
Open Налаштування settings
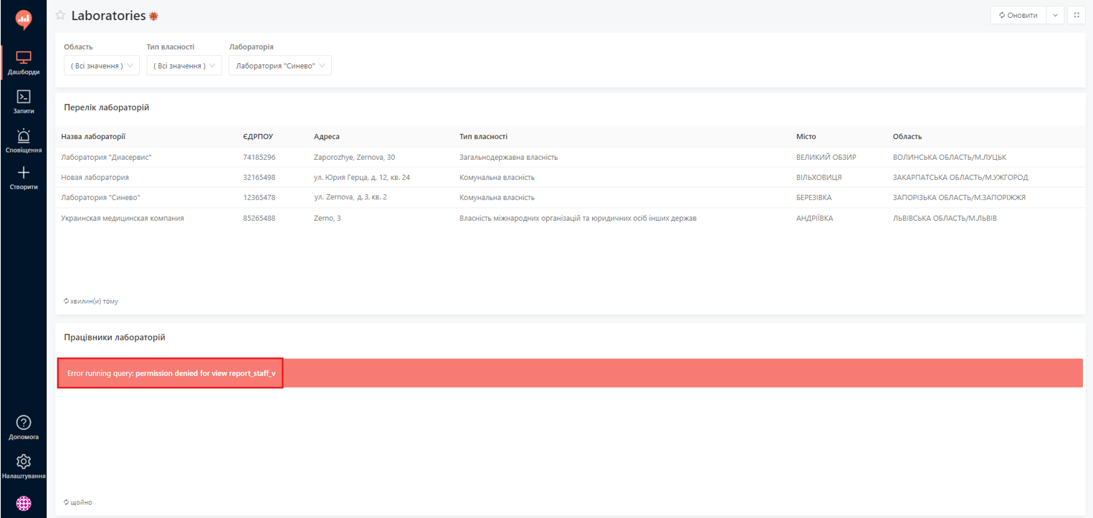coord(24,466)
